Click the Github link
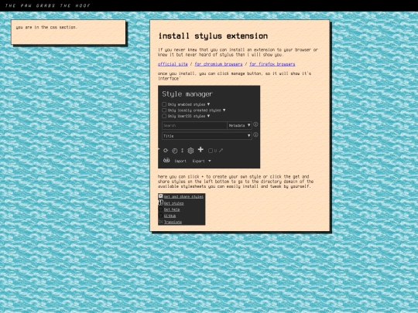This screenshot has height=313, width=418. [170, 216]
